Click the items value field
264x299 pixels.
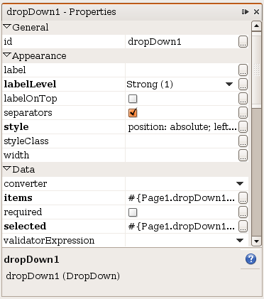(182, 198)
